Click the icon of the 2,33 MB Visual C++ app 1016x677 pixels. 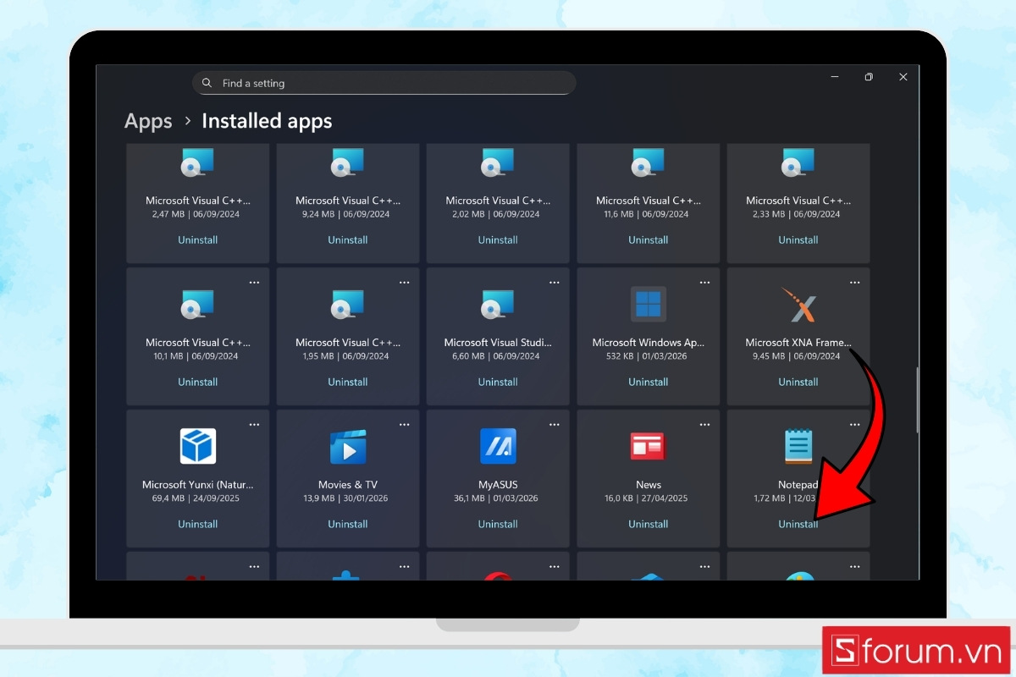pyautogui.click(x=798, y=162)
